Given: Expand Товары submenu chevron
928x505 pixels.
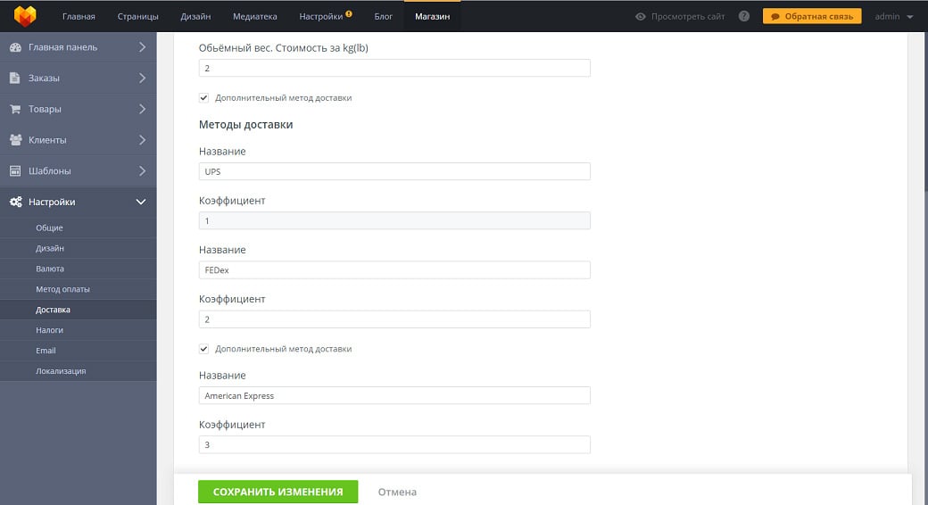Looking at the screenshot, I should 141,109.
